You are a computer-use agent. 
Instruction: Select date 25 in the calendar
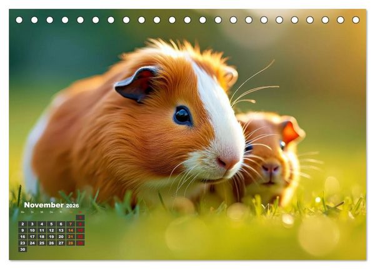coord(42,243)
